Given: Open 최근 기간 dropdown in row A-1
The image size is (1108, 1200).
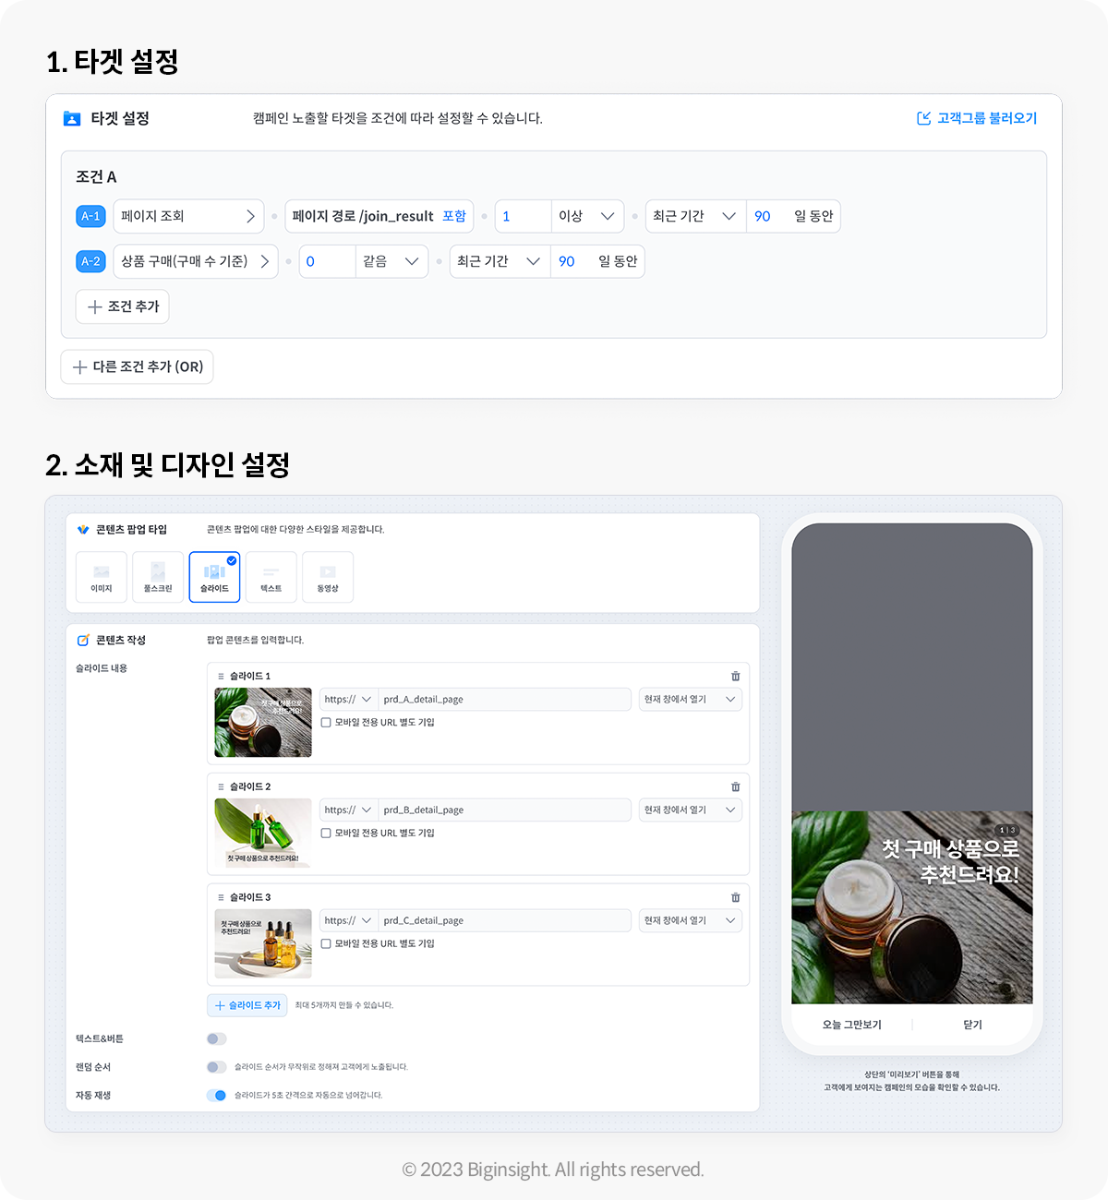Looking at the screenshot, I should tap(695, 216).
